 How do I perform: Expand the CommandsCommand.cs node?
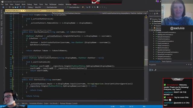(x=153, y=41)
